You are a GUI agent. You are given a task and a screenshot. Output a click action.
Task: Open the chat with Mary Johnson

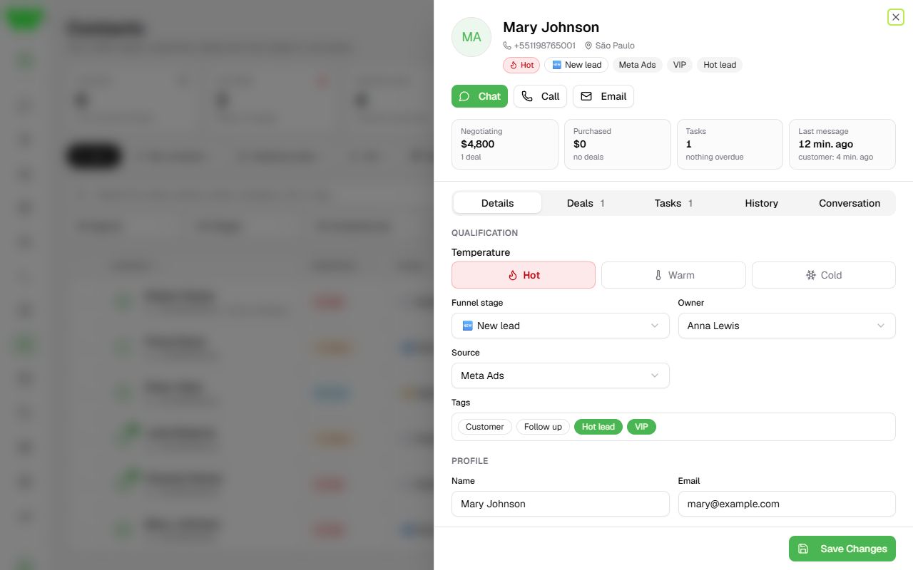point(479,96)
